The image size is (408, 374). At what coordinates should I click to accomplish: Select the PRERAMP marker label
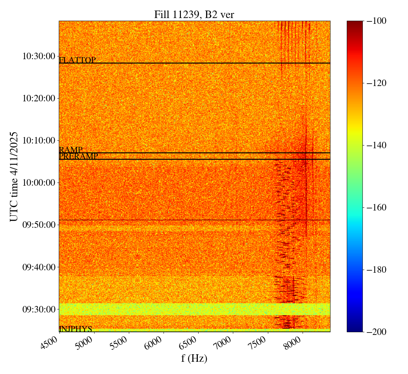tap(79, 156)
